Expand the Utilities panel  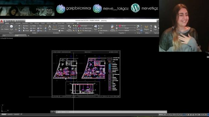coord(147,33)
